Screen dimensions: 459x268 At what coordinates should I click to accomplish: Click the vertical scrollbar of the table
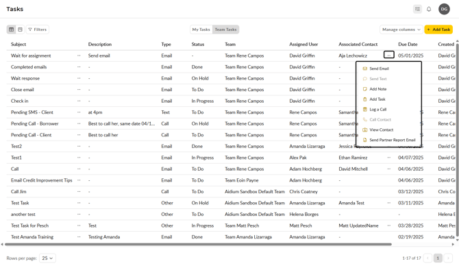coord(457,139)
